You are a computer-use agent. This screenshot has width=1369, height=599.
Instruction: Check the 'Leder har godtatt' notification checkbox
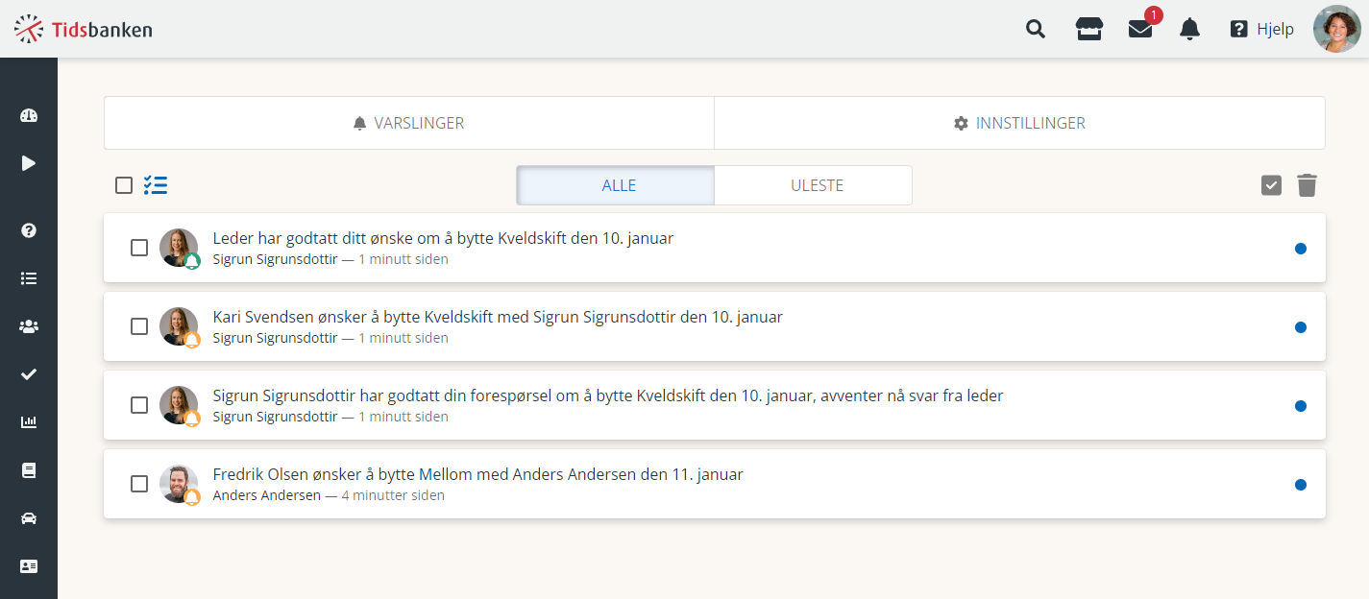139,249
